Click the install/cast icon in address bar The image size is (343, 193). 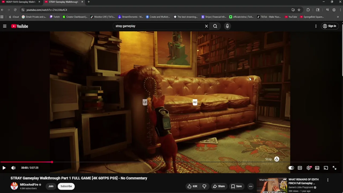[x=293, y=10]
